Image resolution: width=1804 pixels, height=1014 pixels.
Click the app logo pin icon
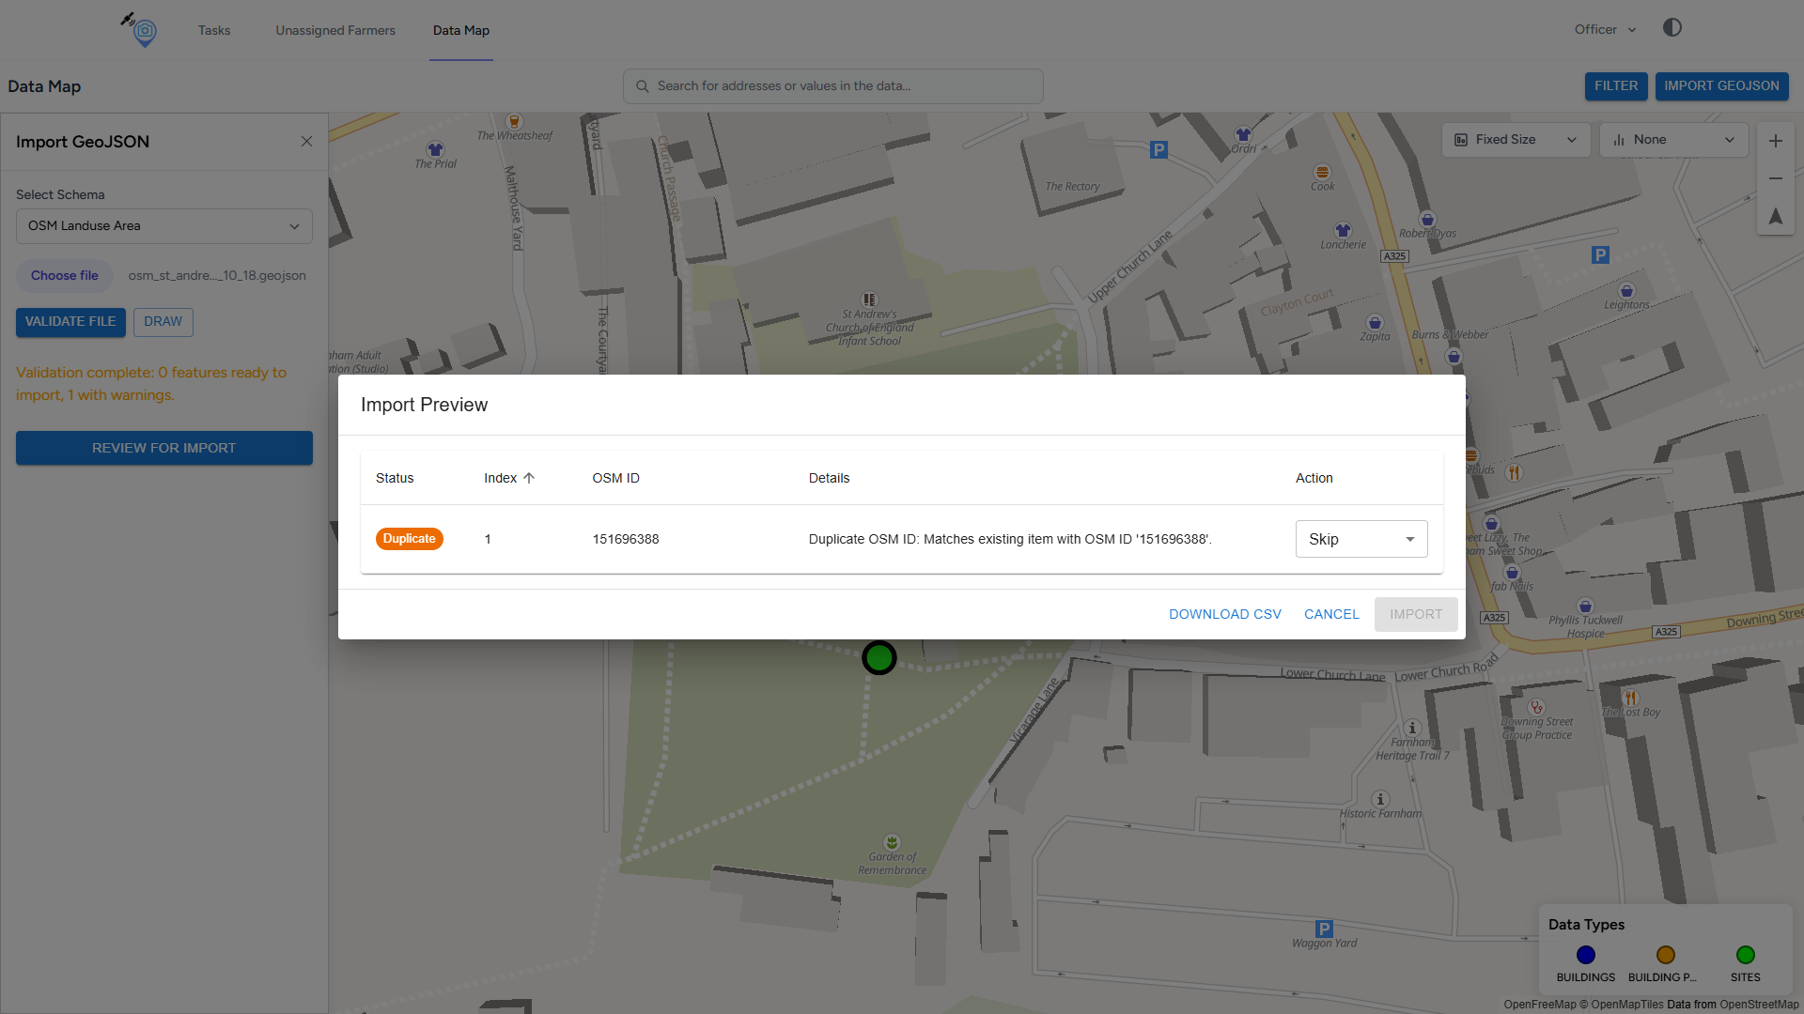pos(143,30)
